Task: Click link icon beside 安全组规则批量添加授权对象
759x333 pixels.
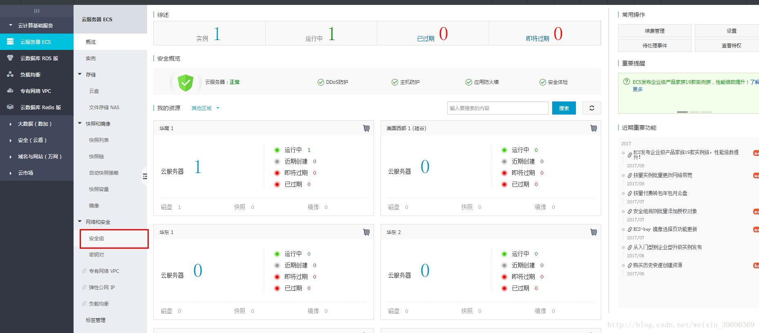Action: point(630,211)
